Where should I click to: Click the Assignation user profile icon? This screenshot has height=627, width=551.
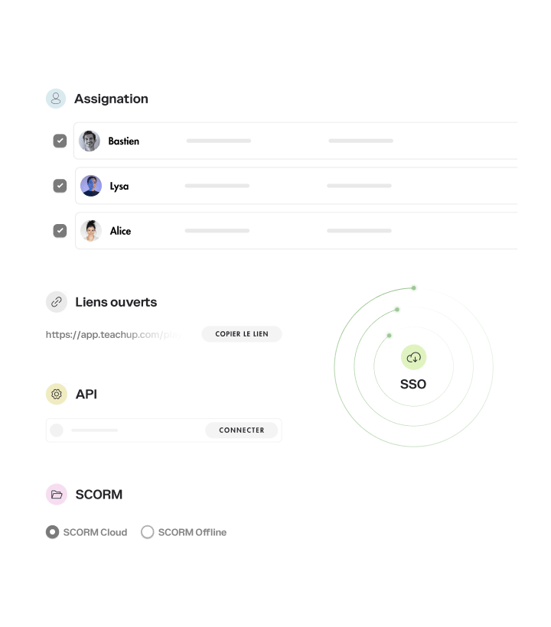[x=56, y=99]
